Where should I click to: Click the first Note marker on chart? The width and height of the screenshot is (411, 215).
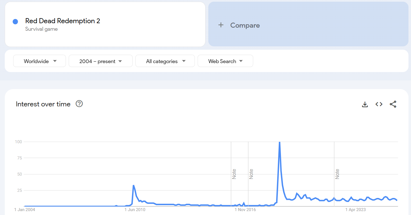pos(234,174)
